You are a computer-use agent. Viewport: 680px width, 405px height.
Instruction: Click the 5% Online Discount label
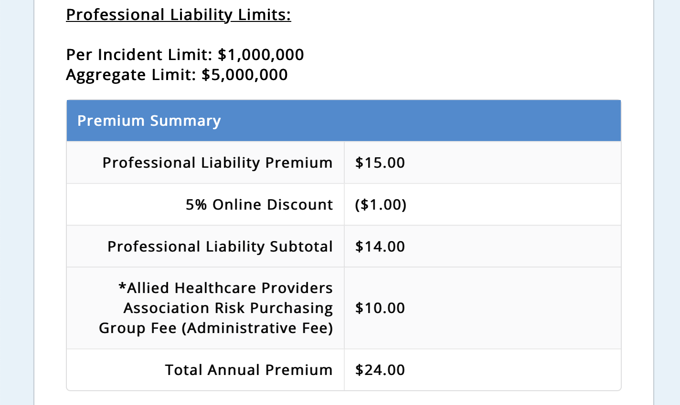point(259,205)
